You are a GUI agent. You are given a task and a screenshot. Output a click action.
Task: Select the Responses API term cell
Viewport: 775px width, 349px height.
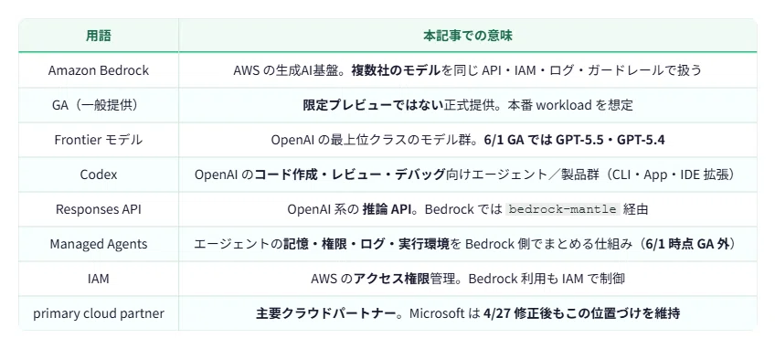point(99,209)
